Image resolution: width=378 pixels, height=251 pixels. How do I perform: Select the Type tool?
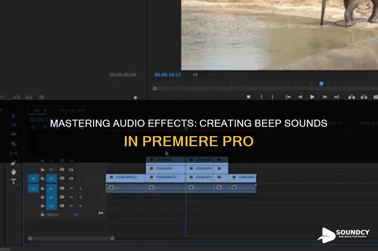(x=14, y=181)
